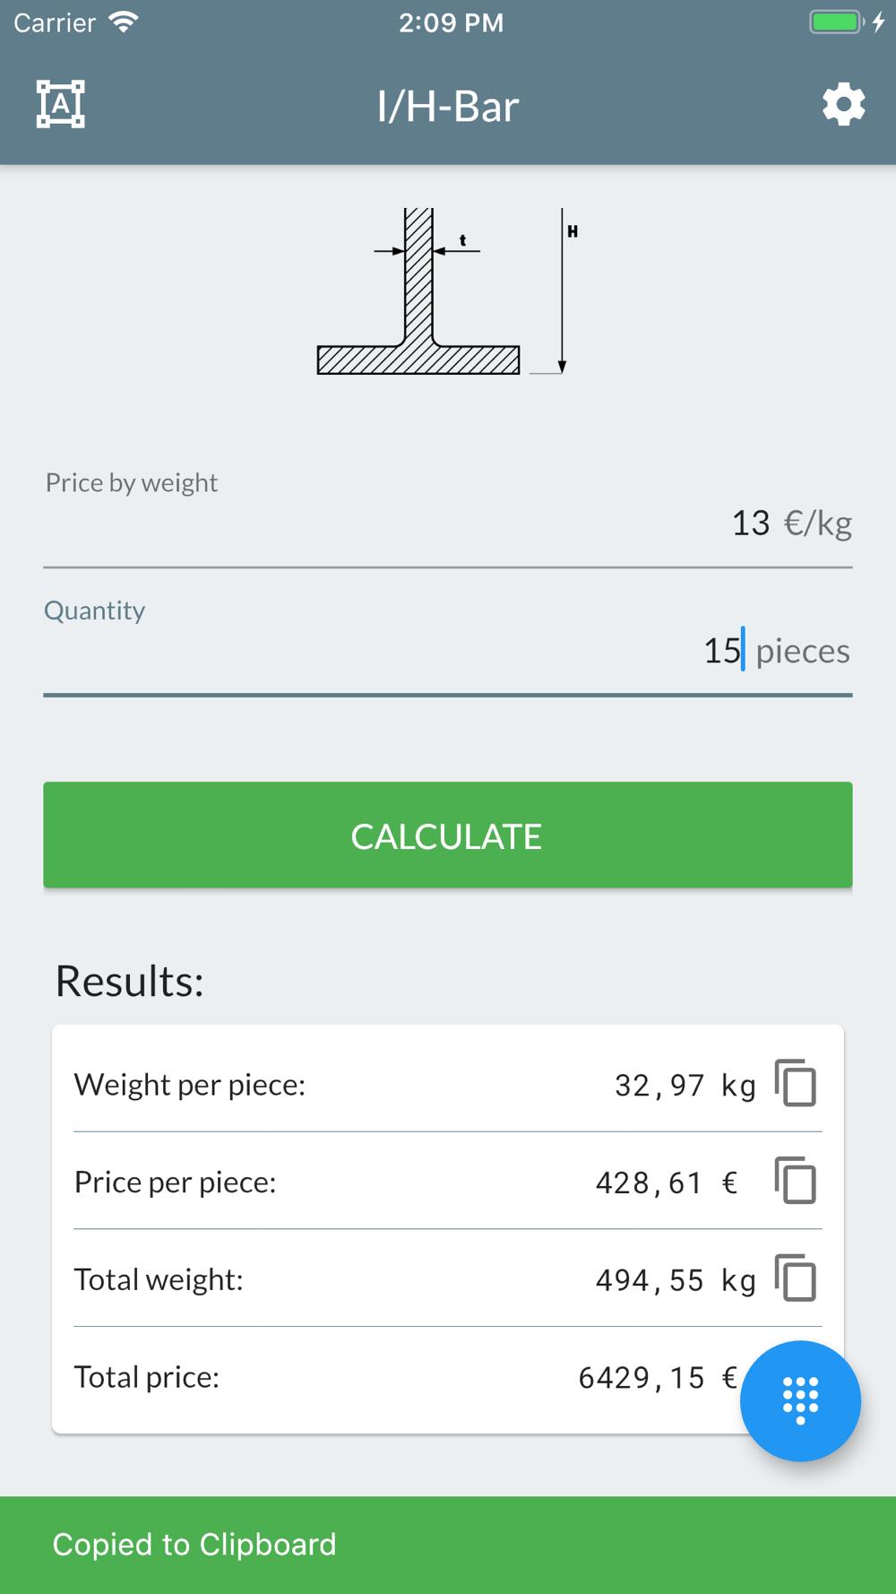This screenshot has width=896, height=1594.
Task: Tap the pieces unit label
Action: [x=803, y=651]
